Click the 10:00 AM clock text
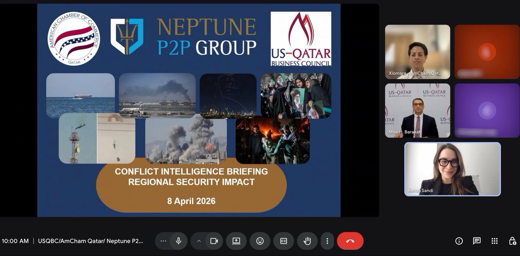 (x=15, y=241)
